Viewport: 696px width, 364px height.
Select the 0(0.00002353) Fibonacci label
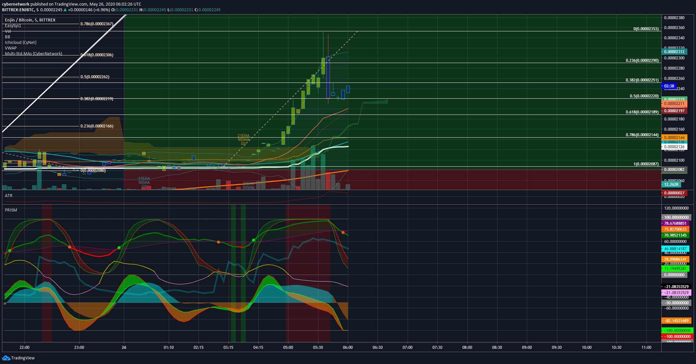coord(646,29)
